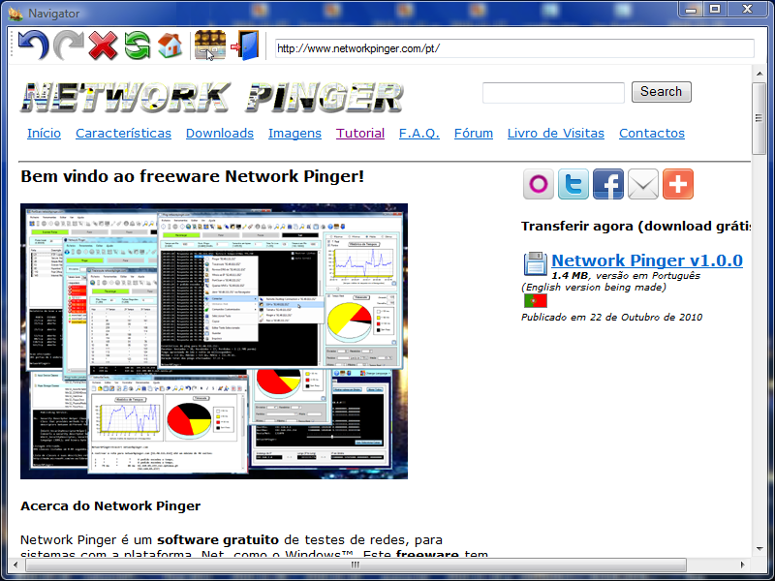Click the horizontal scrollbar left arrow
The height and width of the screenshot is (581, 775).
[15, 565]
